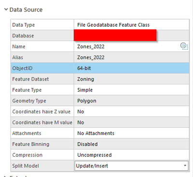Select the Alias value Zones_2022
The width and height of the screenshot is (193, 177).
coord(91,57)
